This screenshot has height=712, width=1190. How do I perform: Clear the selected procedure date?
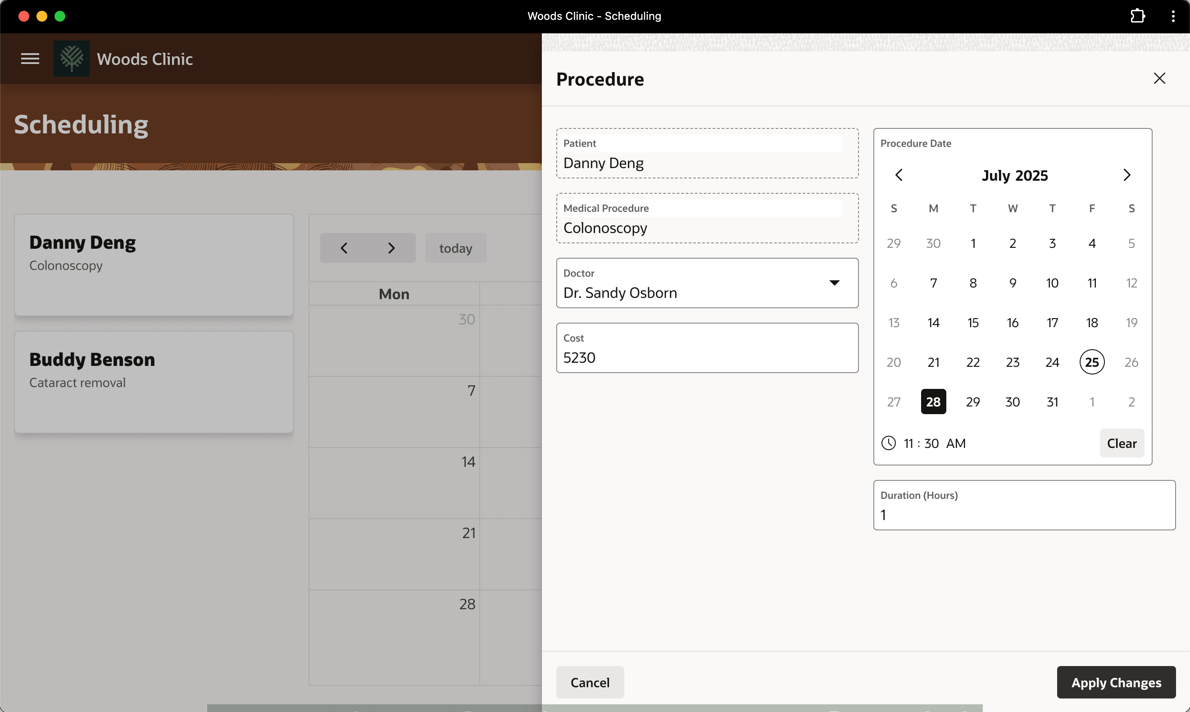[x=1122, y=443]
